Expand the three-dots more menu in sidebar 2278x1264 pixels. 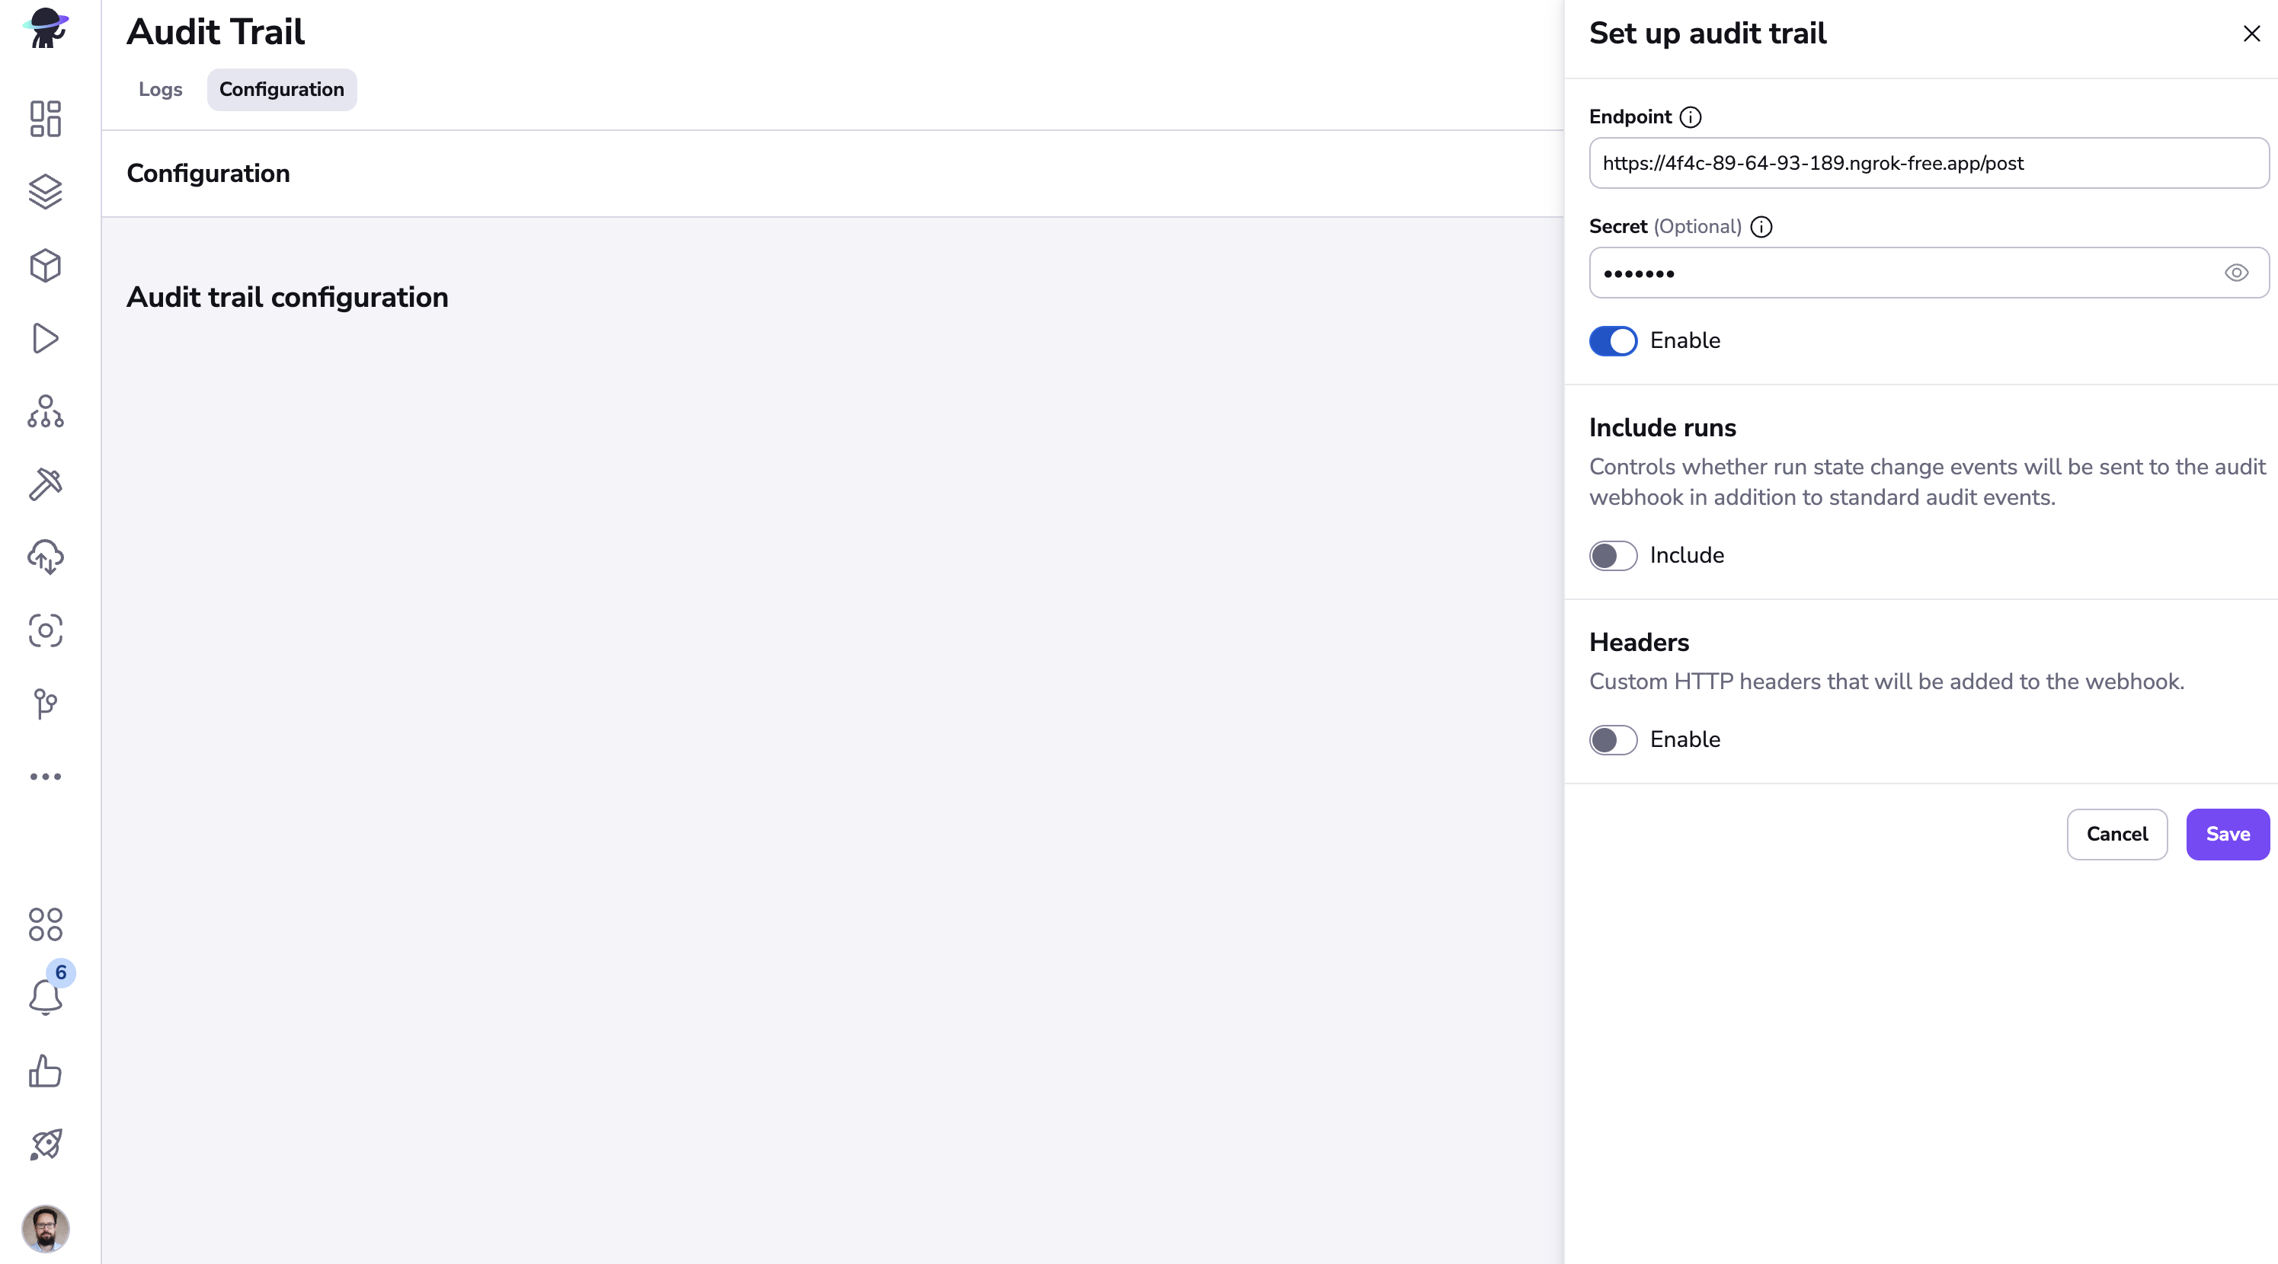(45, 777)
